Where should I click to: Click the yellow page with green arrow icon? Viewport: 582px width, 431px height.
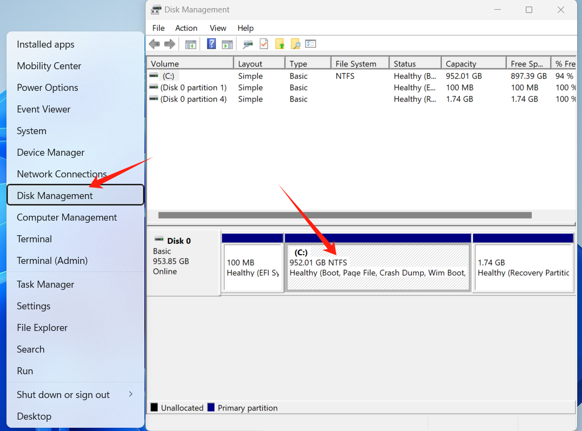280,44
